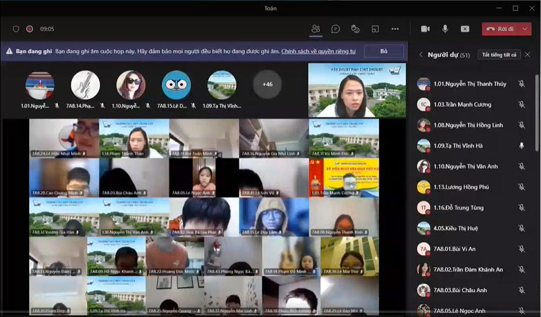541x317 pixels.
Task: Toggle the microphone mute
Action: point(445,29)
